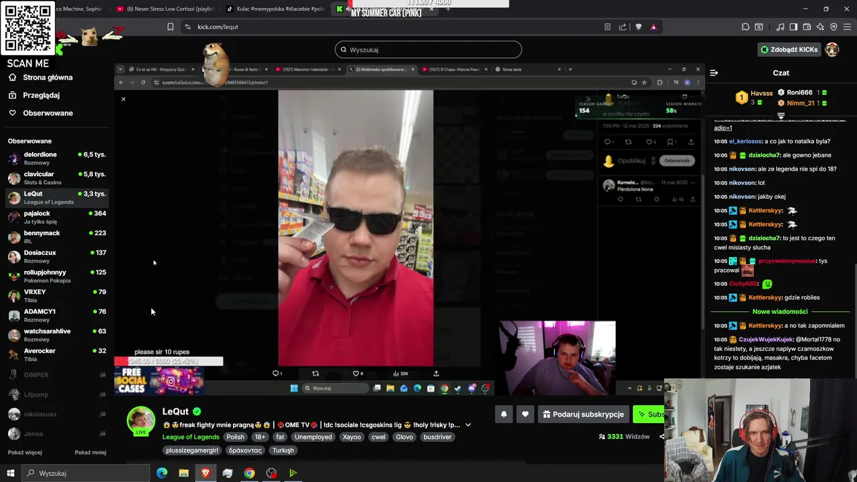Screen dimensions: 857x482
Task: Open watchsarahlive channel in sidebar
Action: click(57, 335)
